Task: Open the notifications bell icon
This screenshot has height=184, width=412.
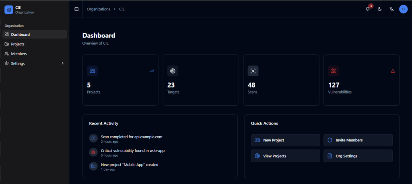Action: 367,9
